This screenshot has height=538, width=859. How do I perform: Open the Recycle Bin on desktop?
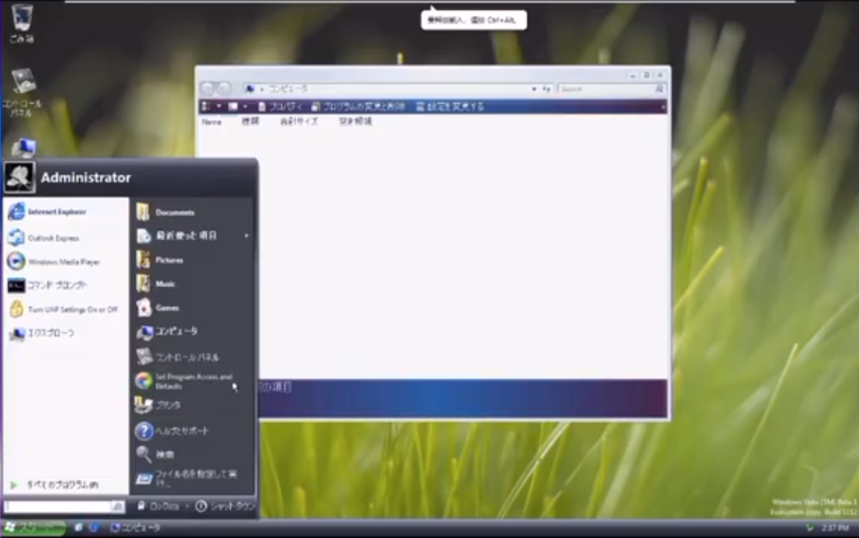(22, 19)
